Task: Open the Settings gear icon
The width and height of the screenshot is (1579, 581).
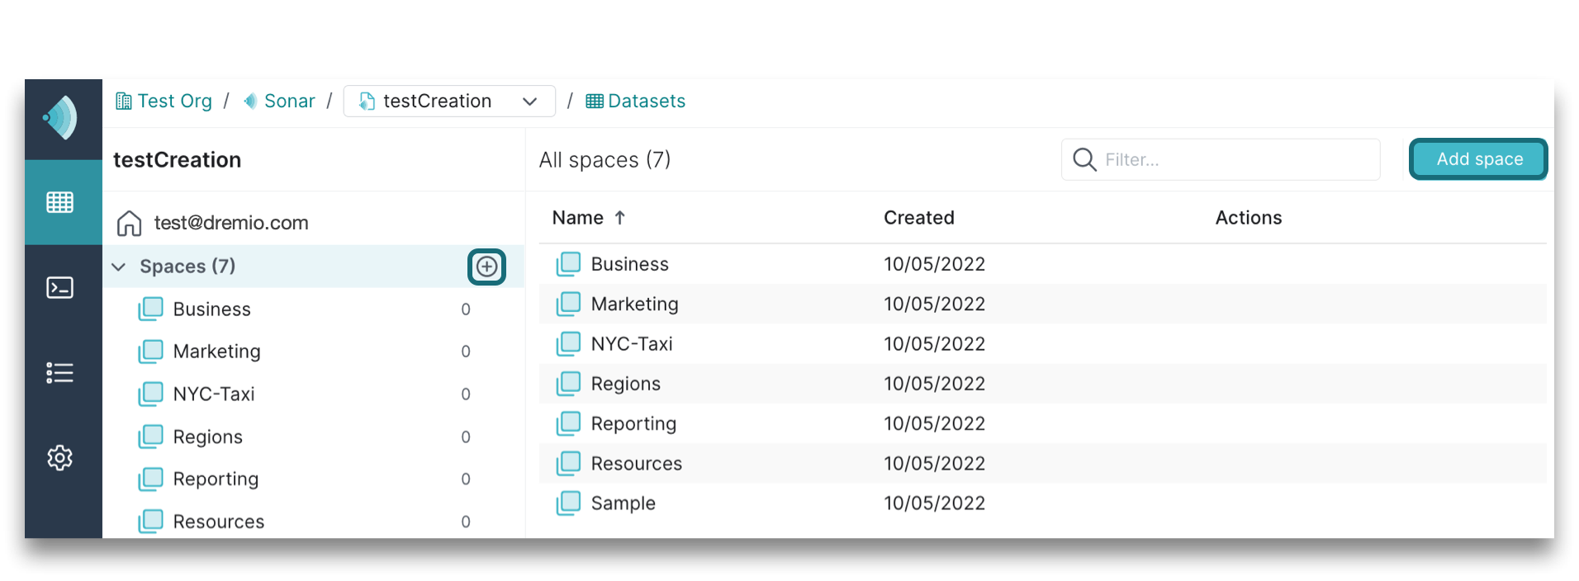Action: (60, 457)
